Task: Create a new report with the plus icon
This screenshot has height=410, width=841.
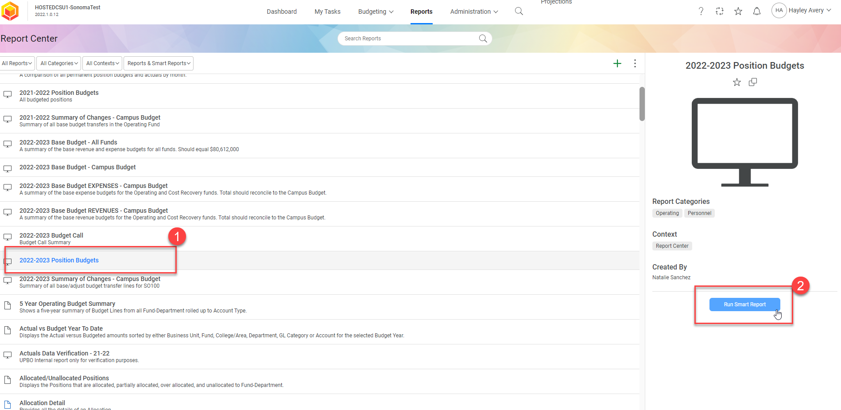Action: pos(617,63)
